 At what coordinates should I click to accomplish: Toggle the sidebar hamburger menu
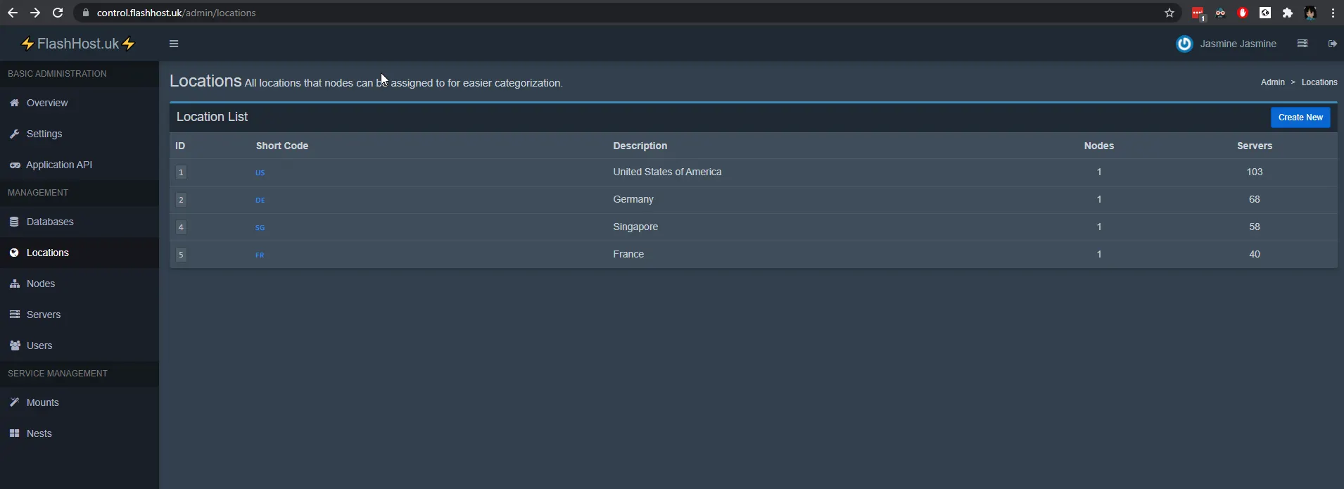pos(174,44)
